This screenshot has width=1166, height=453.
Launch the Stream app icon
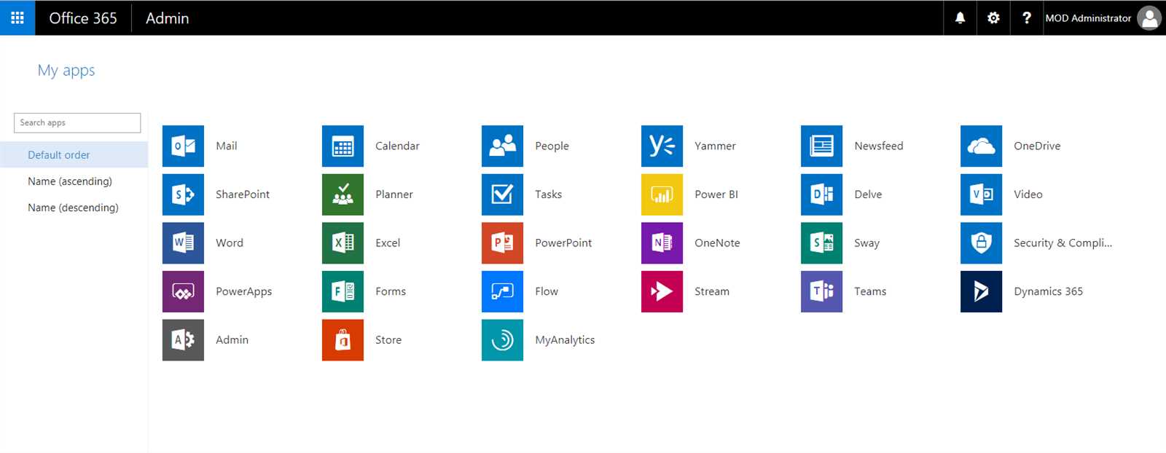662,291
